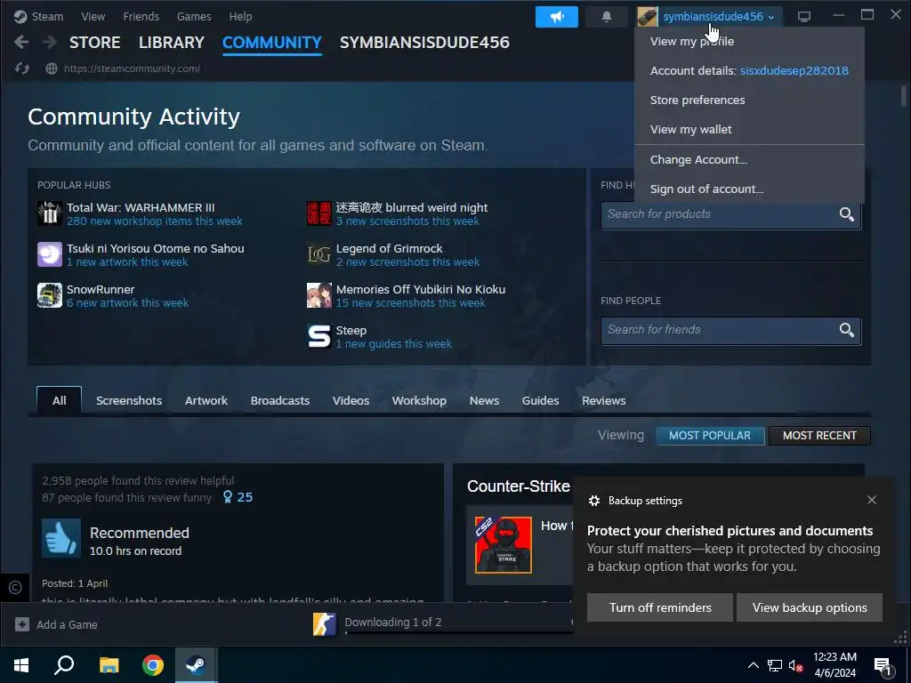Viewport: 911px width, 683px height.
Task: Go to the STORE section
Action: pos(94,43)
